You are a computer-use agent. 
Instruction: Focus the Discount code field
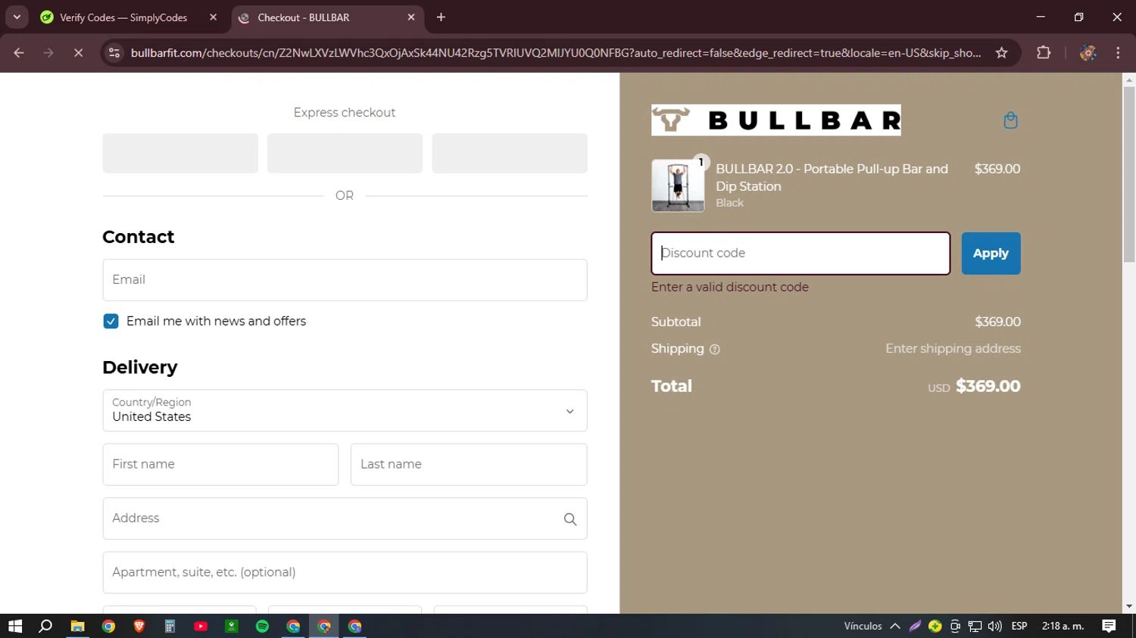[x=801, y=254]
